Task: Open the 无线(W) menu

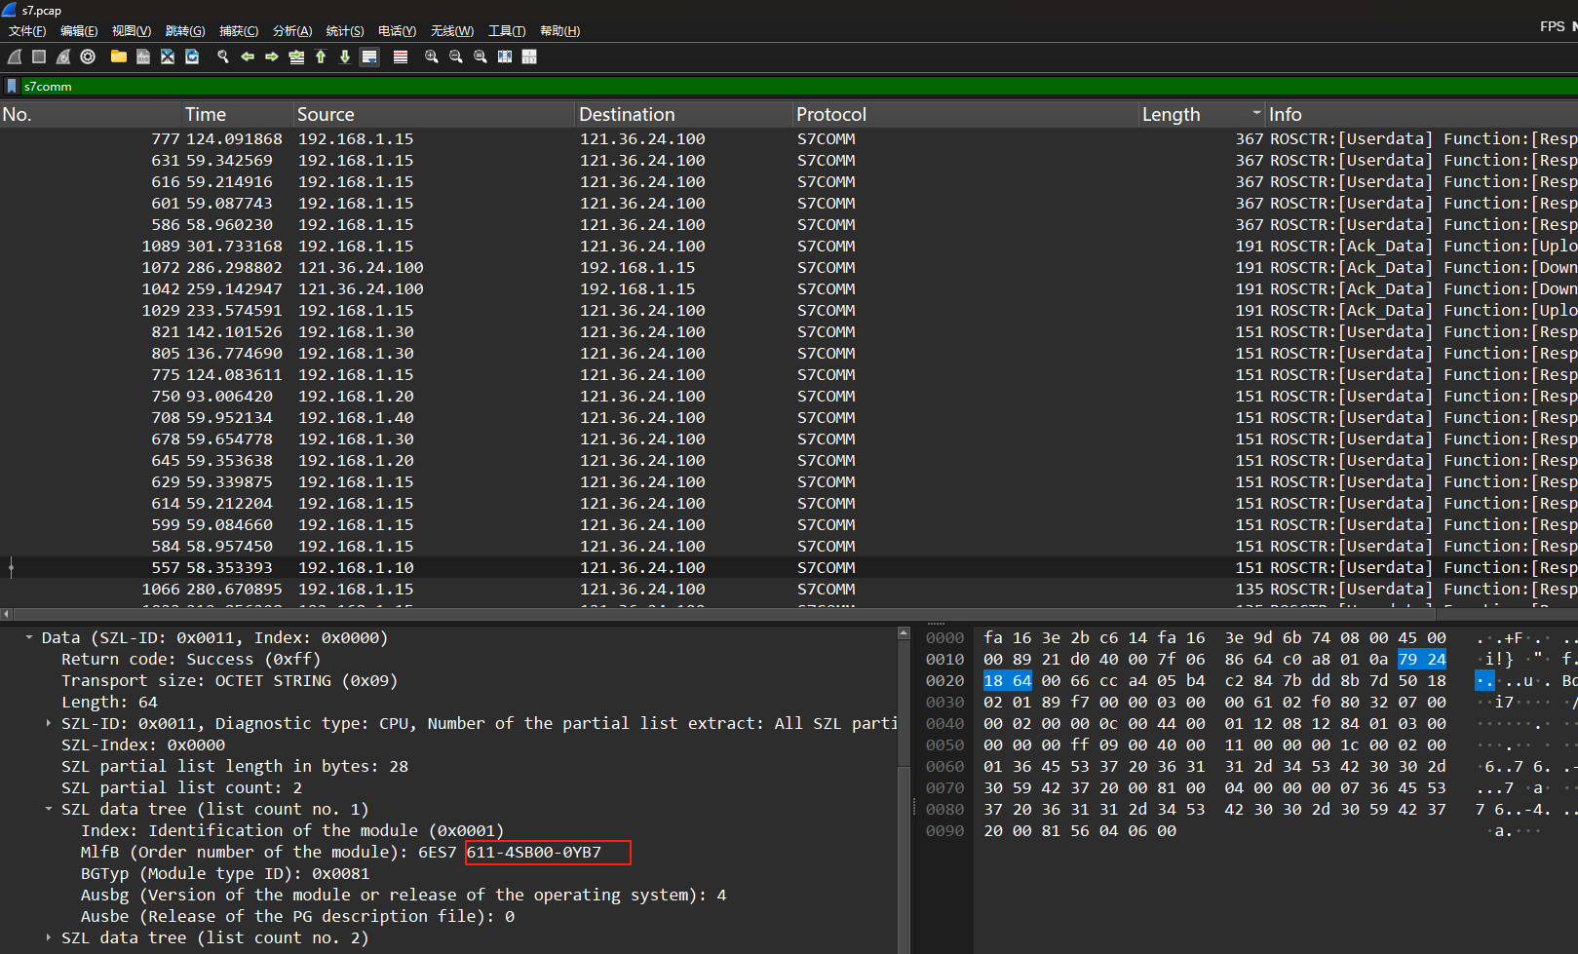Action: pyautogui.click(x=452, y=31)
